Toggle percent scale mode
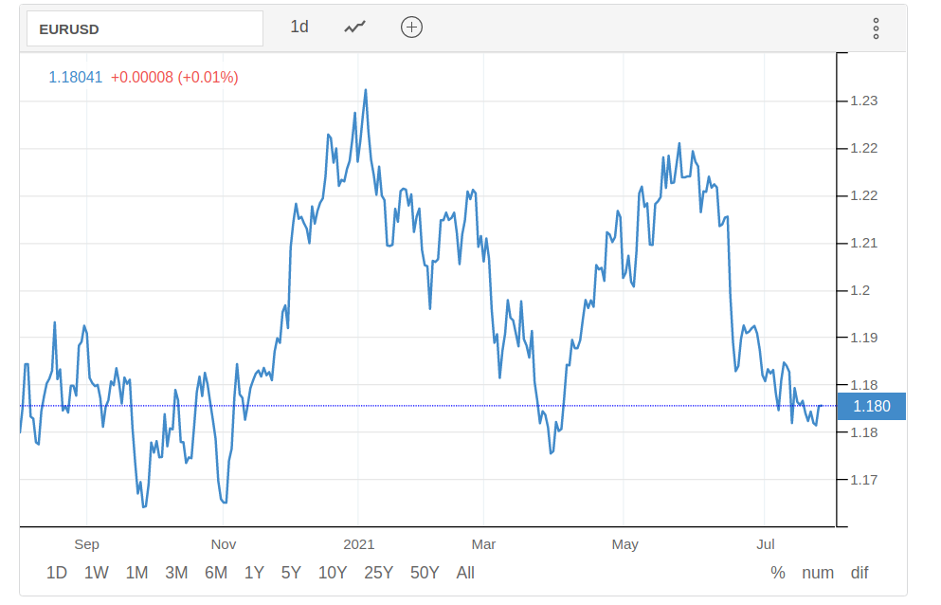The image size is (941, 605). click(x=778, y=573)
